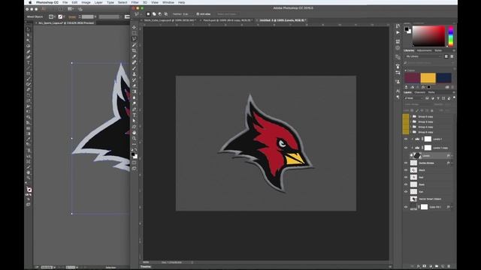
Task: Hide the Color Fill 1 layer
Action: pos(406,207)
